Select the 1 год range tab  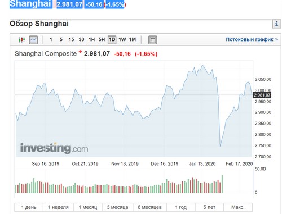click(x=181, y=207)
